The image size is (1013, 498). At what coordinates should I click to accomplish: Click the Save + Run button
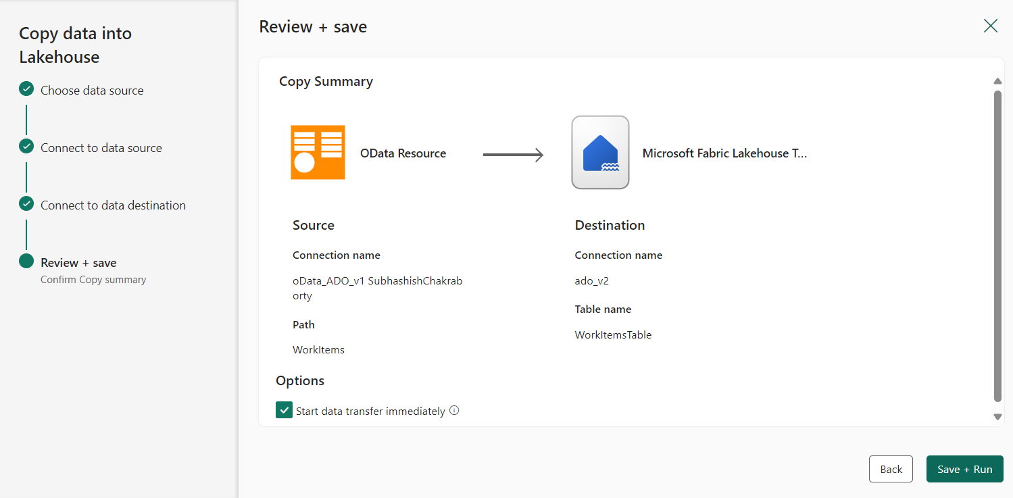[965, 469]
